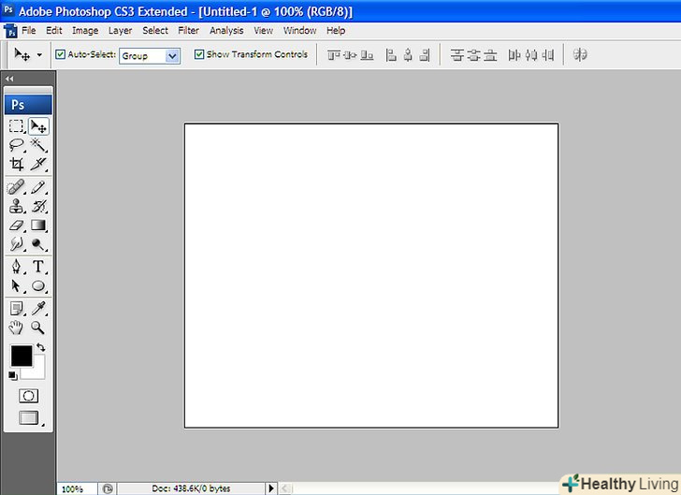This screenshot has width=681, height=495.
Task: Click Distribute Left Edges icon
Action: pos(514,55)
